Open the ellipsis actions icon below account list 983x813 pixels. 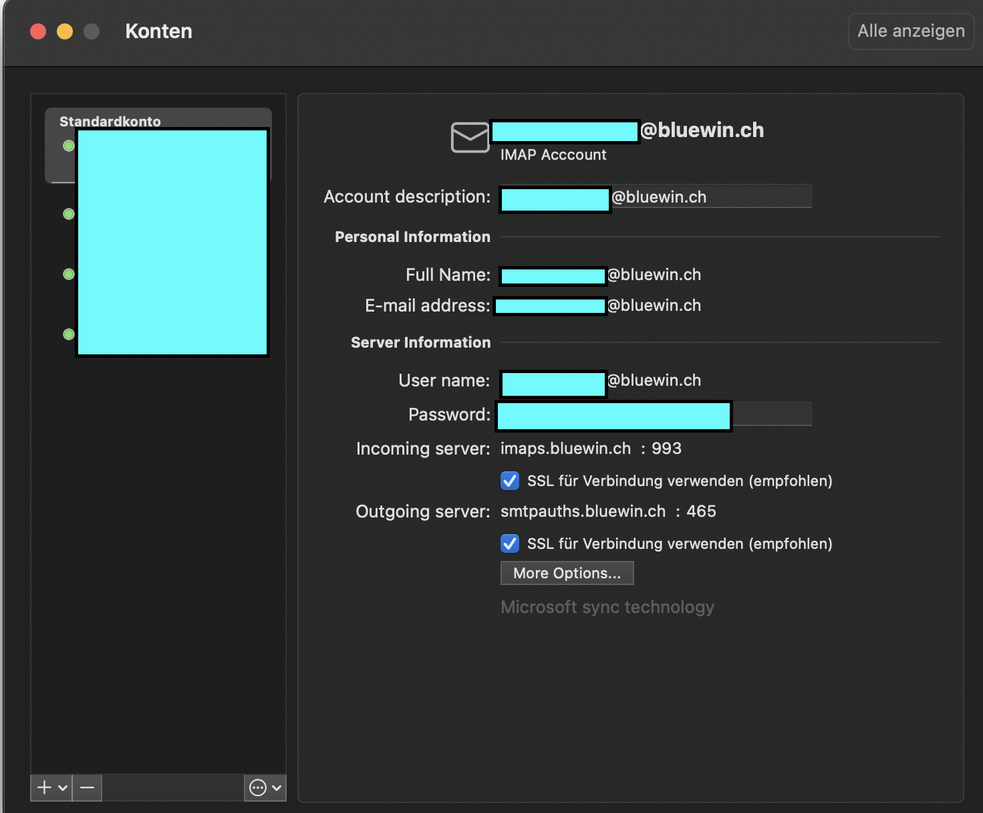[258, 788]
